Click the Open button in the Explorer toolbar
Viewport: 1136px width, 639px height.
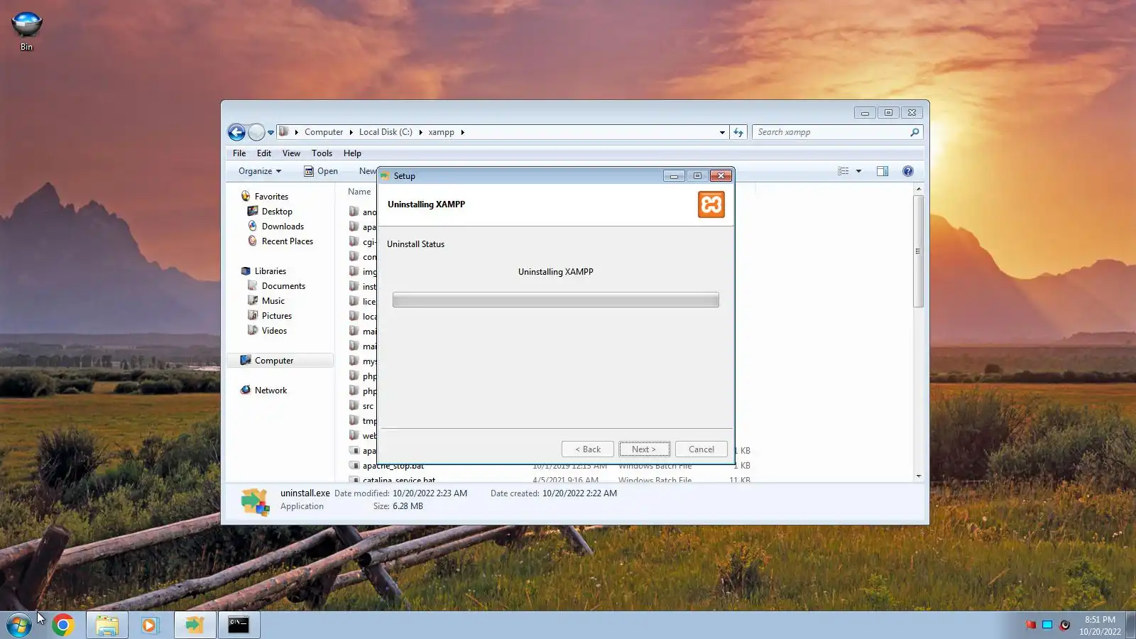click(x=321, y=171)
